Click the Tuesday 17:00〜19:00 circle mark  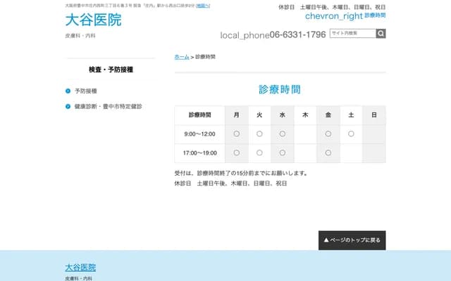coord(259,152)
